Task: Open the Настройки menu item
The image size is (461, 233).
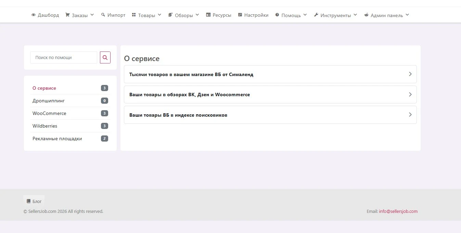Action: [x=253, y=15]
